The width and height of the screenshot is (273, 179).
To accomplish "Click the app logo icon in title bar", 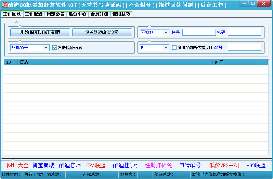I will coord(5,5).
